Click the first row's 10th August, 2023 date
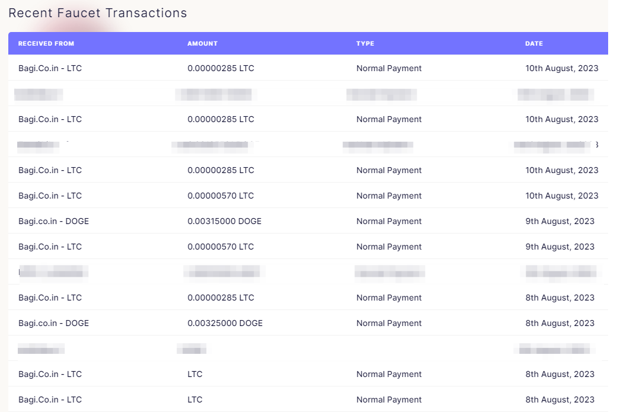 tap(562, 68)
